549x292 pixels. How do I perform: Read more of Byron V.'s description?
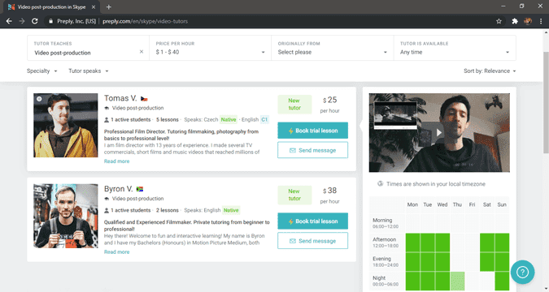(x=116, y=251)
